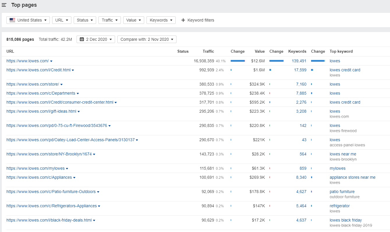Open the gift-ideas.html URL link
Viewport: 390px width, 232px height.
click(x=41, y=111)
